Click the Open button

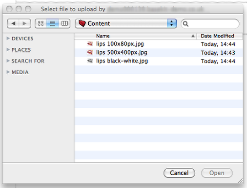tap(217, 173)
